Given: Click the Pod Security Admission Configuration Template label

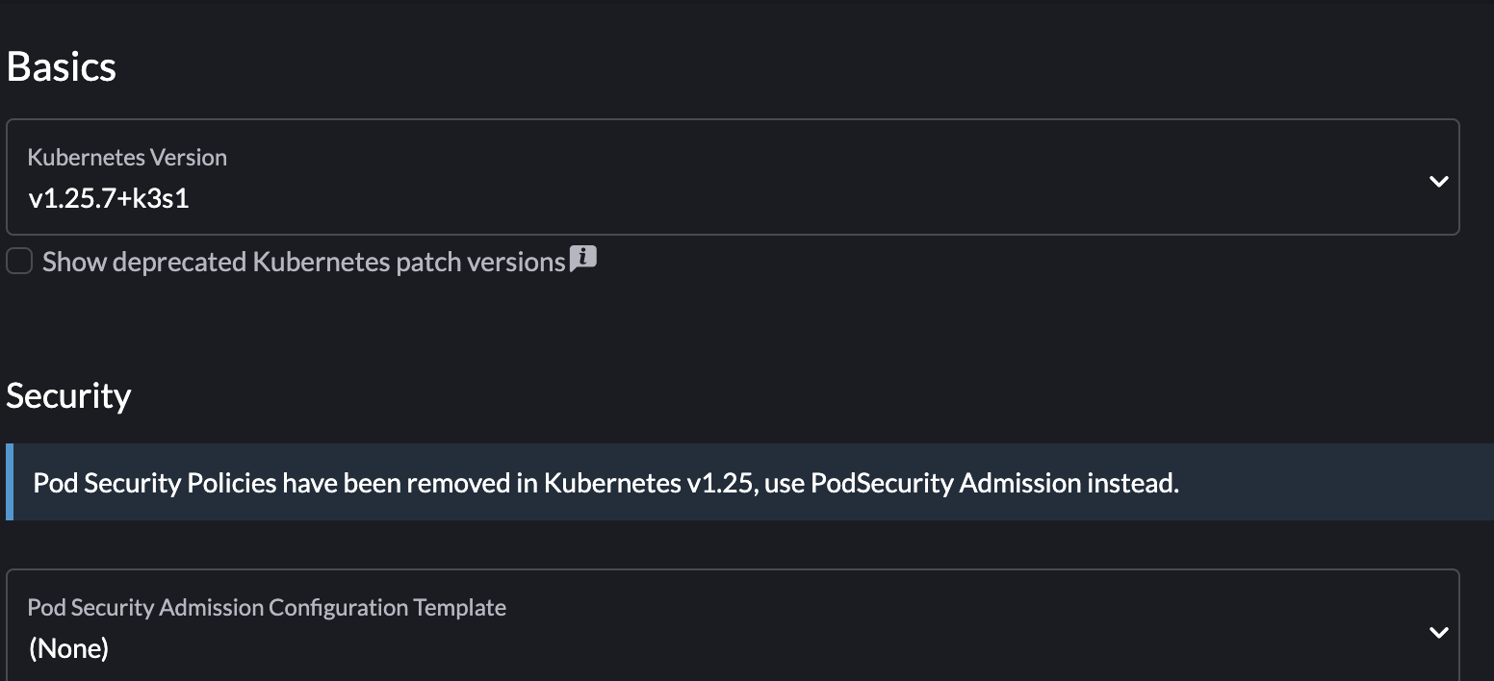Looking at the screenshot, I should [x=267, y=607].
